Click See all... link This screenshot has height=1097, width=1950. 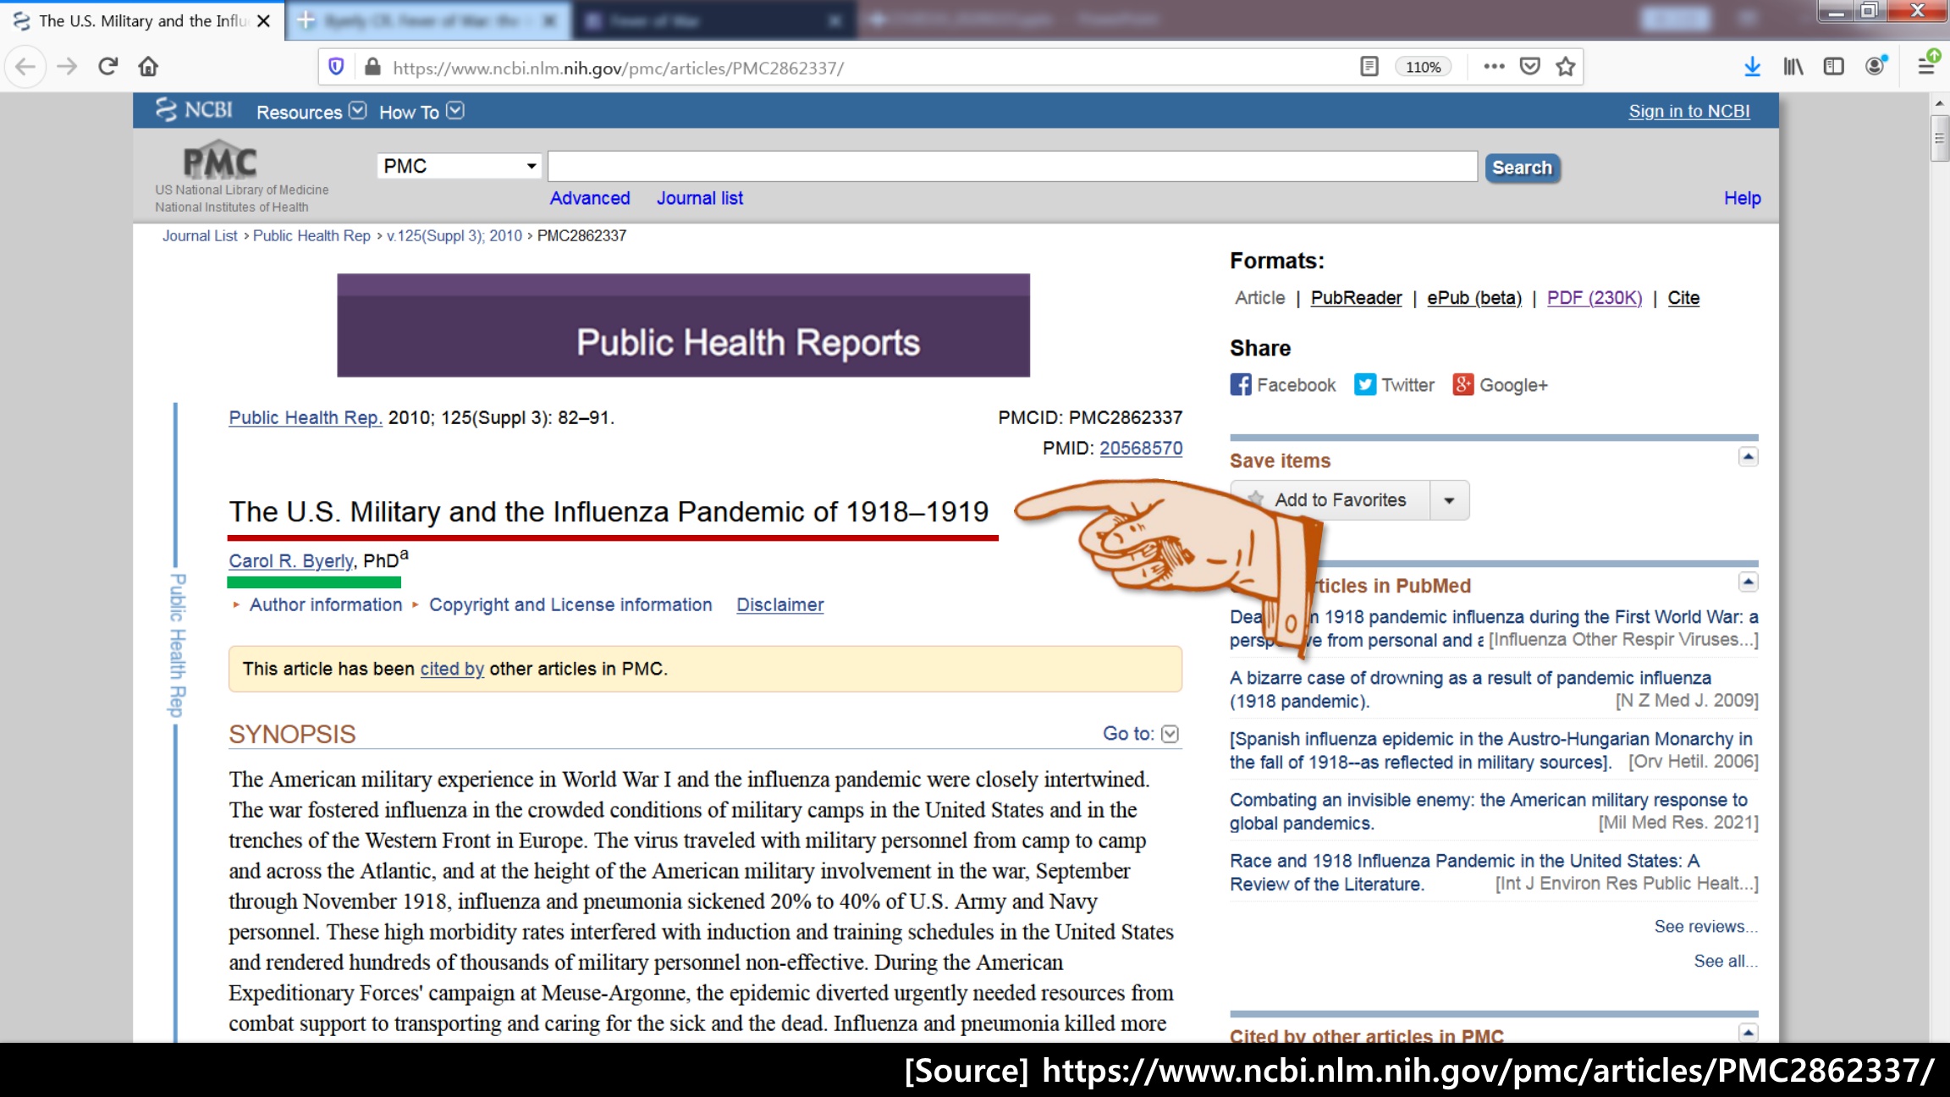(1726, 962)
